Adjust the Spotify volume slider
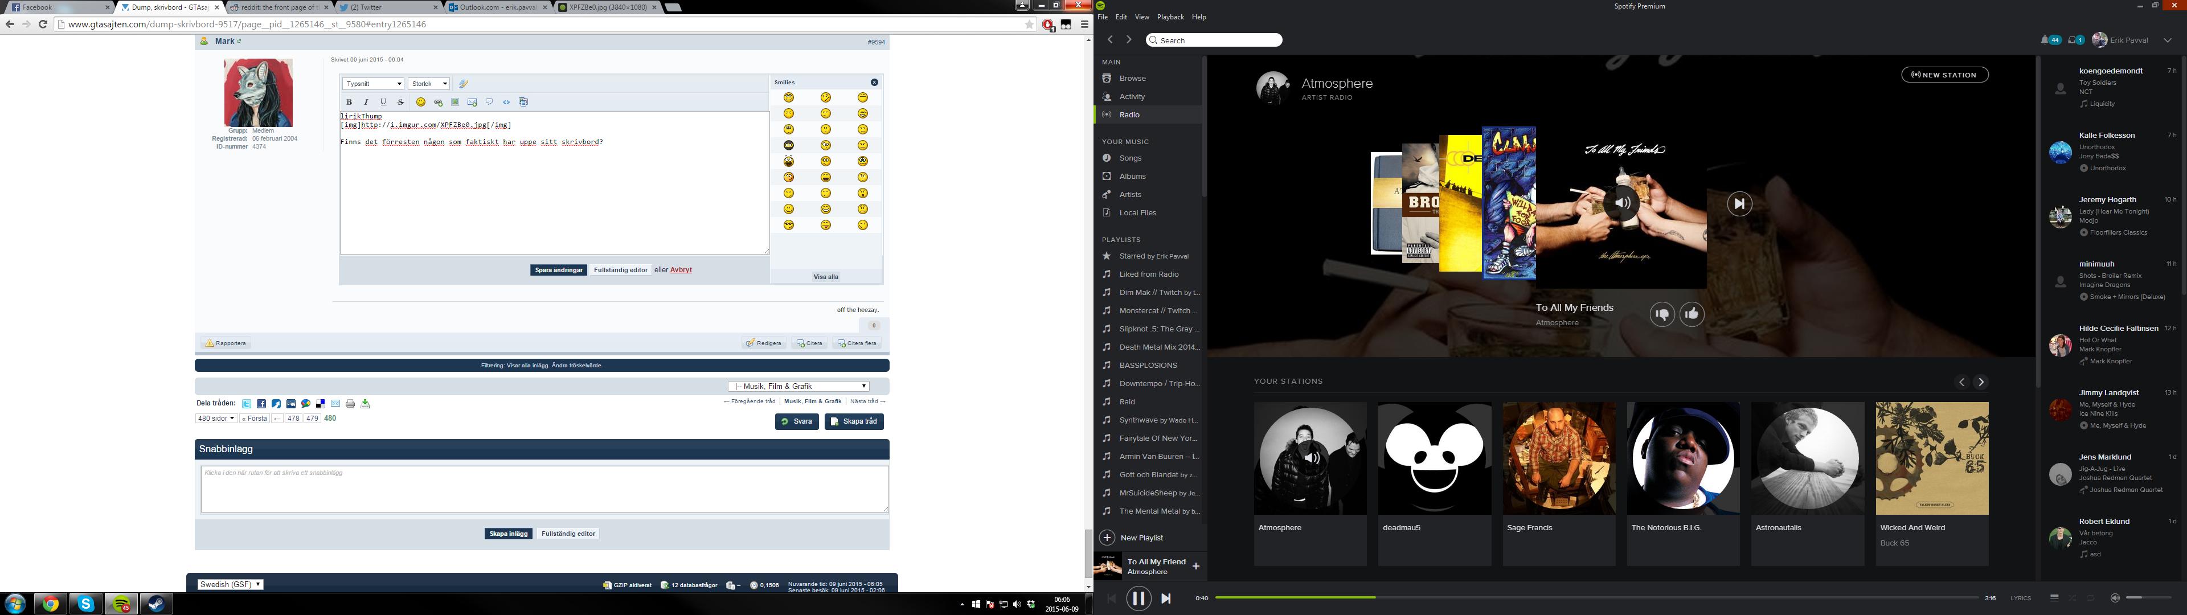The image size is (2187, 615). click(x=2148, y=598)
